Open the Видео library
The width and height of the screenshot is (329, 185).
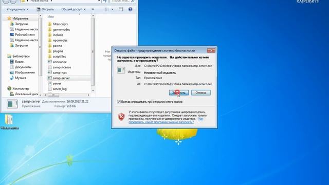tap(19, 62)
